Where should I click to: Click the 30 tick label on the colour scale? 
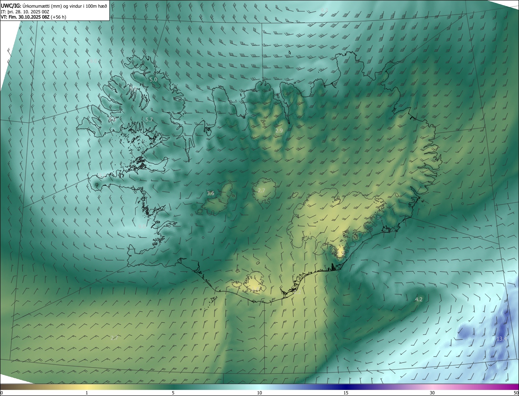click(x=432, y=393)
